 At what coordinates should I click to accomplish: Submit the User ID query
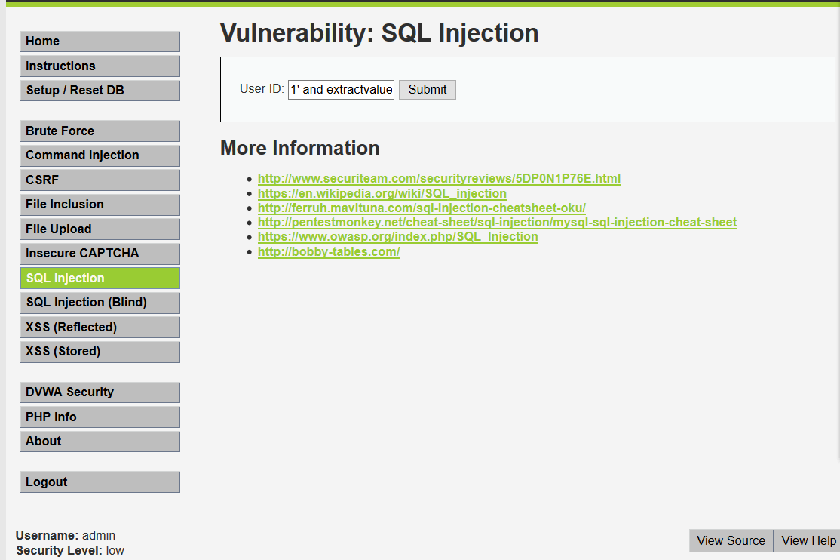pos(428,90)
